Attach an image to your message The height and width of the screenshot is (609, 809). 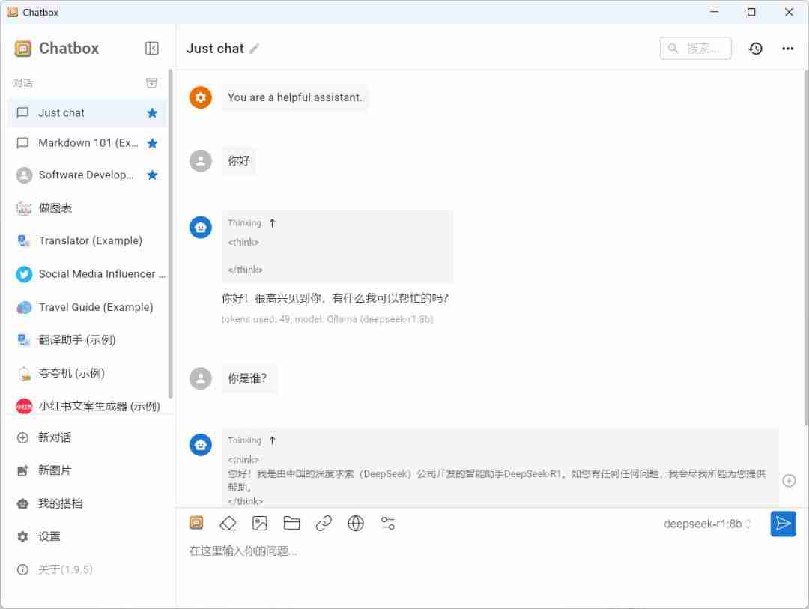coord(260,523)
